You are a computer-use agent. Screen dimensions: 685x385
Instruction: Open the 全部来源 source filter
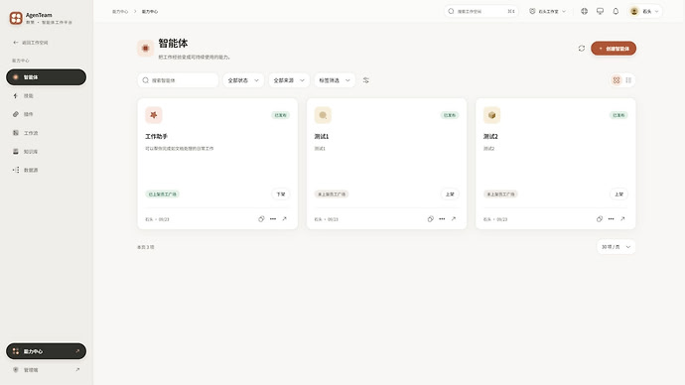click(289, 80)
